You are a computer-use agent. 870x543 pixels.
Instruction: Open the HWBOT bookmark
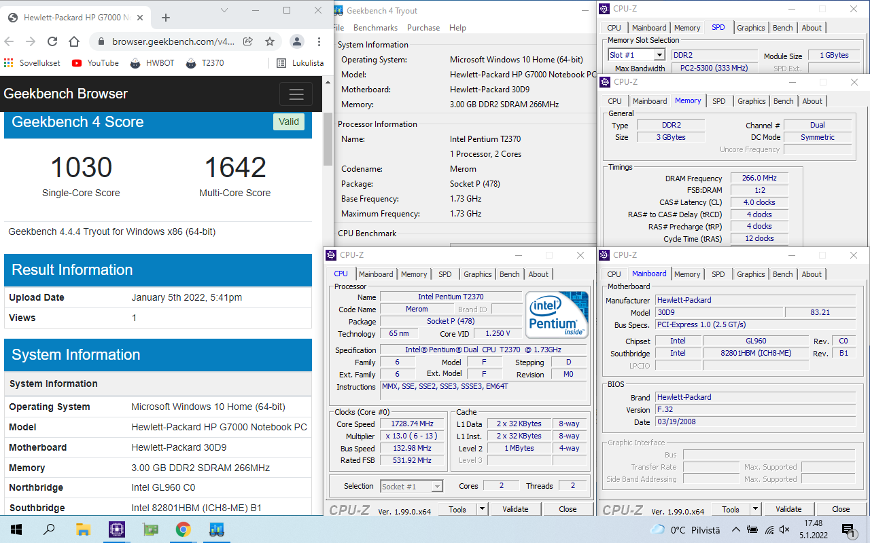point(152,63)
